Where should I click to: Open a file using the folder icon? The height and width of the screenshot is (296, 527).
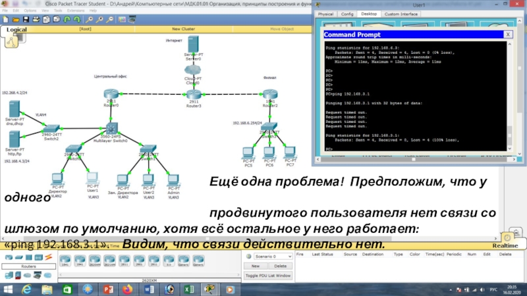click(x=16, y=20)
